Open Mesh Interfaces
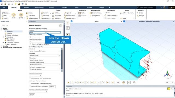The width and height of the screenshot is (175, 98). click(82, 13)
